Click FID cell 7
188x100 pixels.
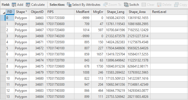pyautogui.click(x=10, y=60)
